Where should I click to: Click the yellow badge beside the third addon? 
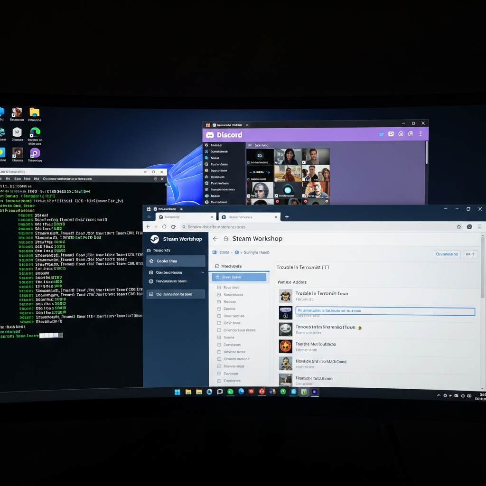pos(360,328)
